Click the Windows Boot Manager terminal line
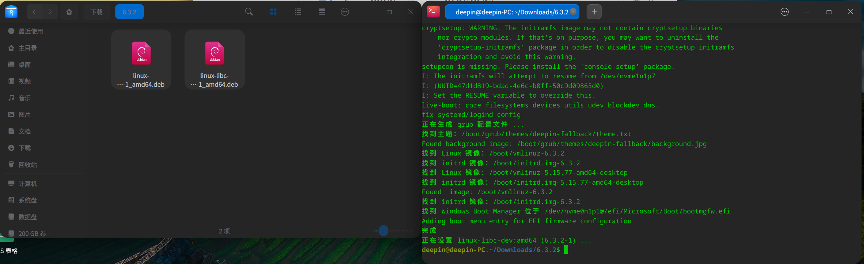864x264 pixels. pos(576,211)
